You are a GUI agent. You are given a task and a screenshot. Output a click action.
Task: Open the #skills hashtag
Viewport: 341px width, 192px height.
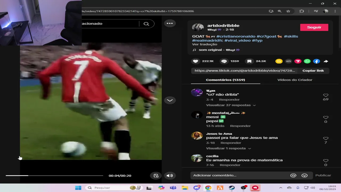pyautogui.click(x=291, y=36)
